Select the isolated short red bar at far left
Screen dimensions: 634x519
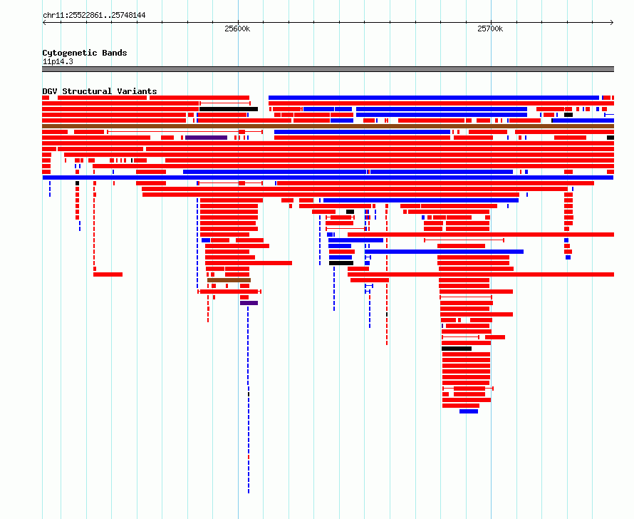click(108, 274)
